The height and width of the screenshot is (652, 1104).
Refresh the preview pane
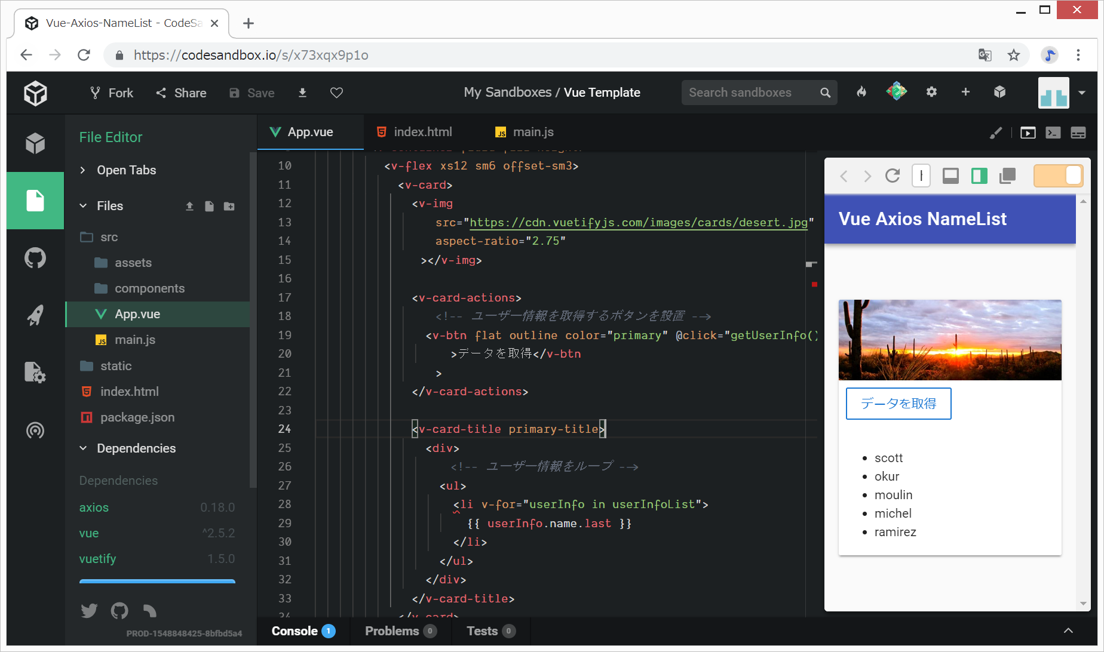[893, 176]
